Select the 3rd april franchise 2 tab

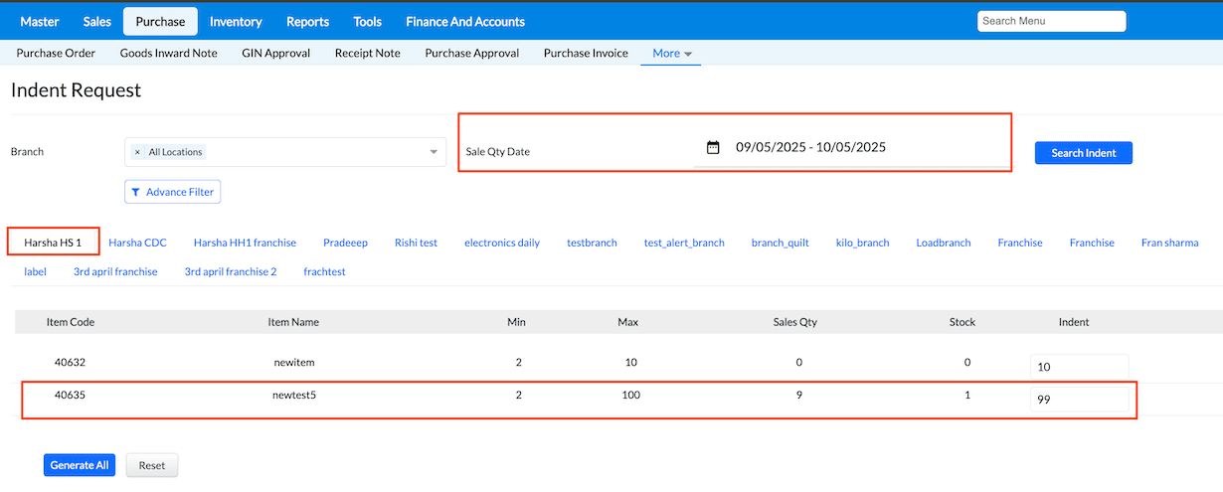click(x=231, y=271)
